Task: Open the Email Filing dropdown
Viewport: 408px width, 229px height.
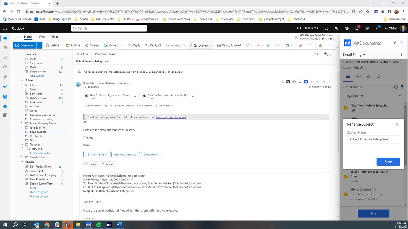Action: [x=354, y=55]
